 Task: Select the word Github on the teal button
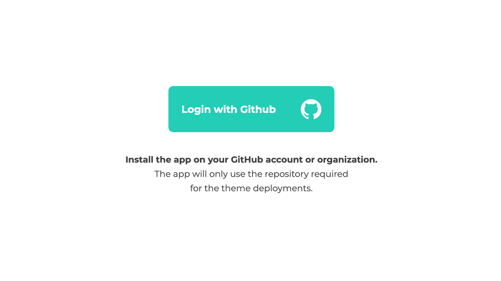click(x=258, y=109)
